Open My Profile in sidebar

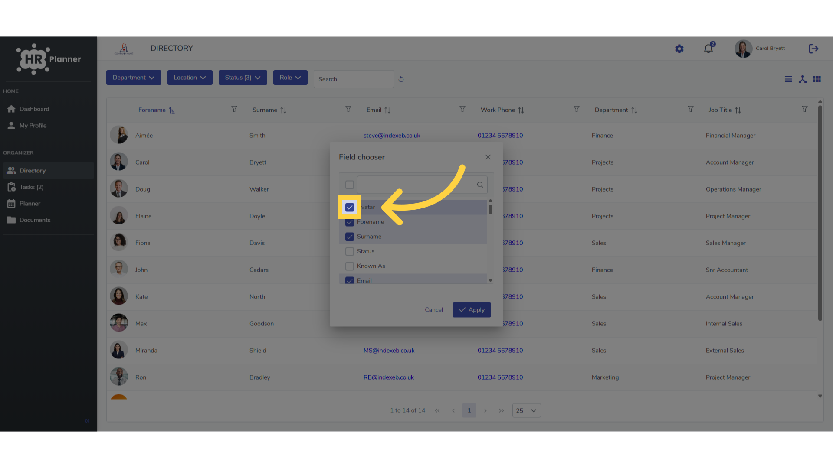coord(49,126)
